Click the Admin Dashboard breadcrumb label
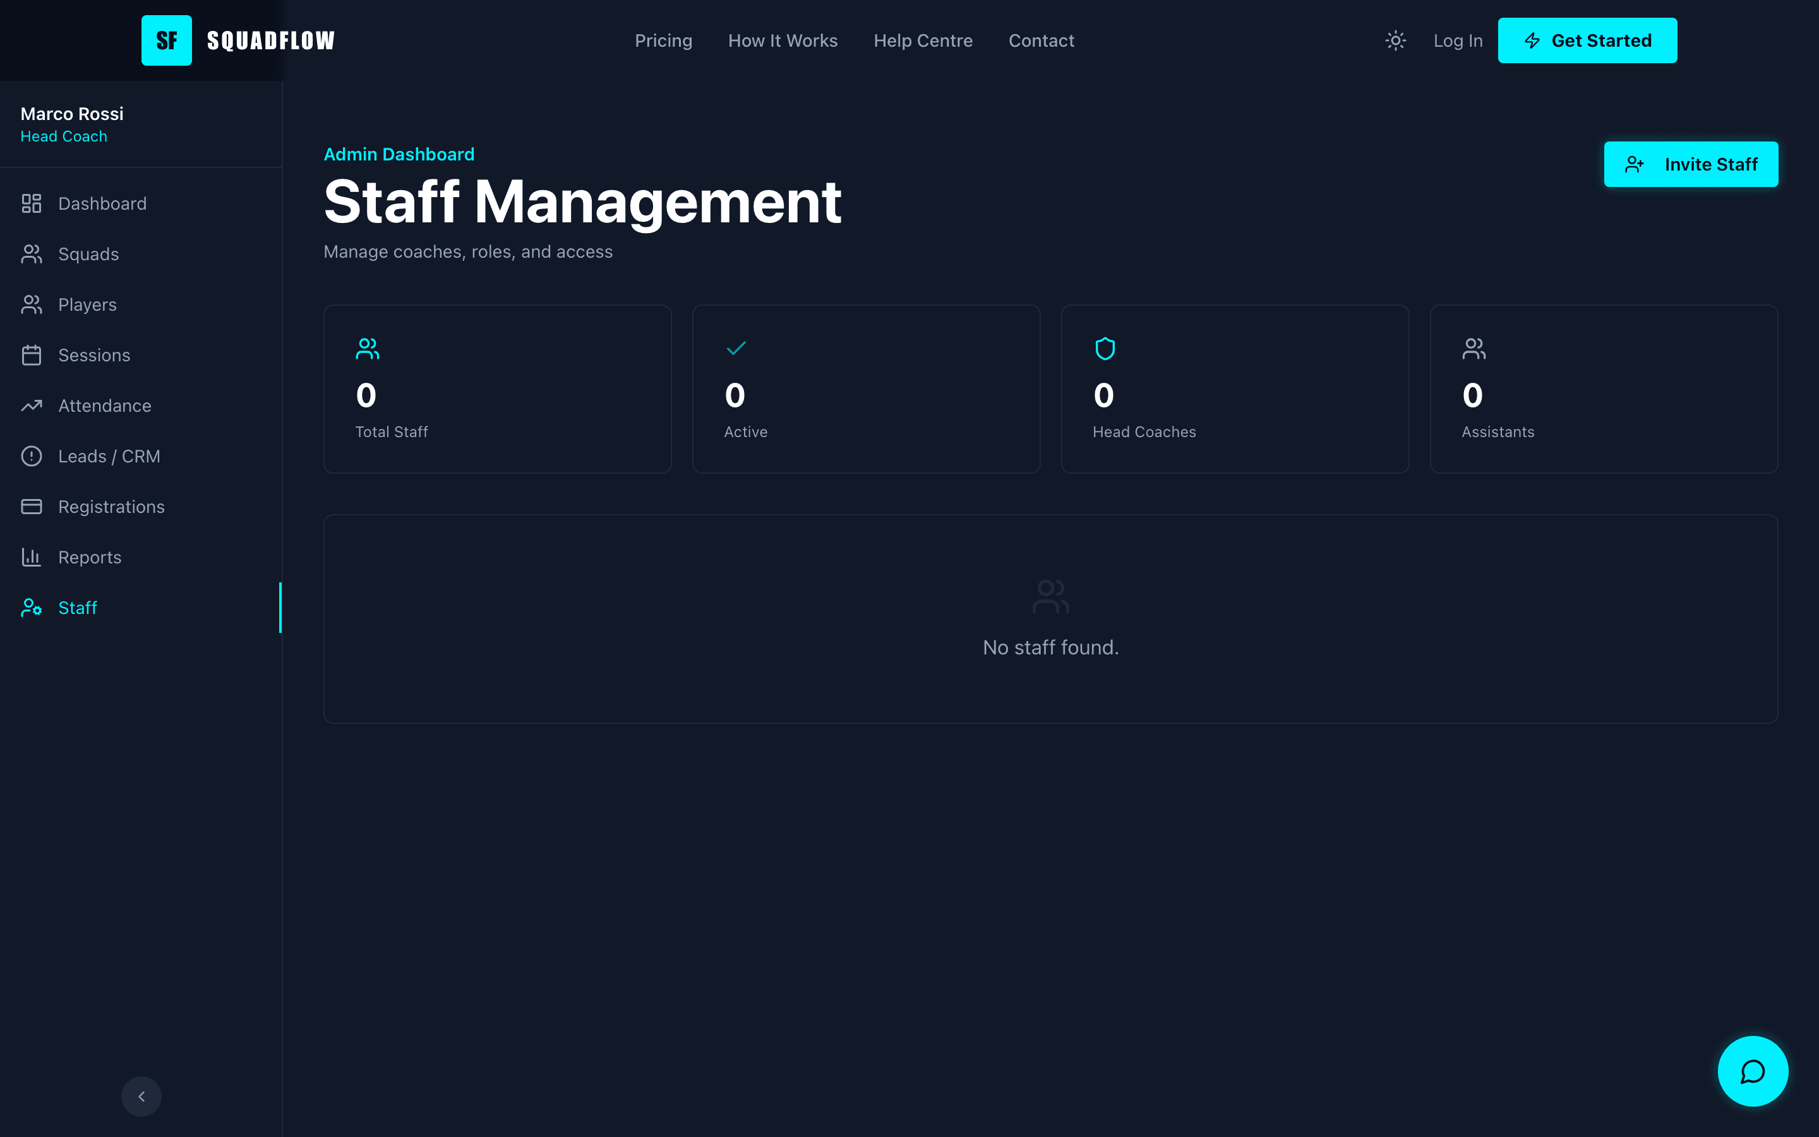Screen dimensions: 1819x1137 [399, 154]
